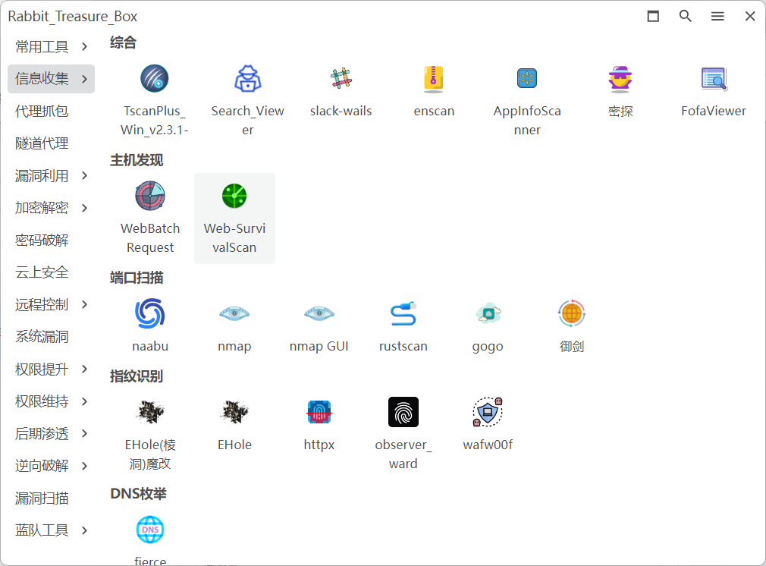Image resolution: width=766 pixels, height=566 pixels.
Task: Launch the 御剑 scanner icon
Action: point(572,313)
